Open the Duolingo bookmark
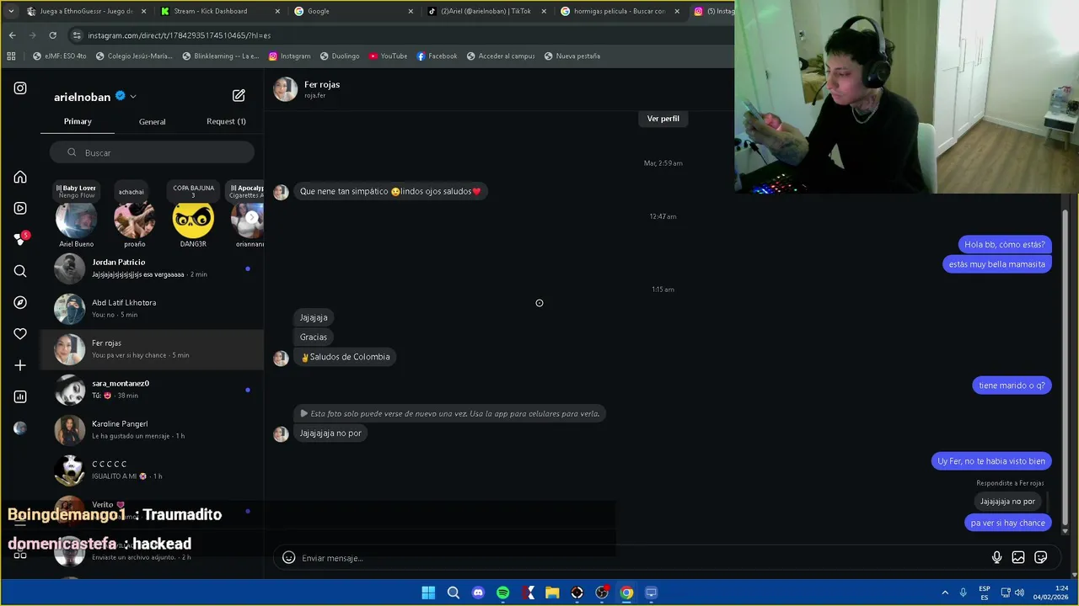 (x=339, y=56)
